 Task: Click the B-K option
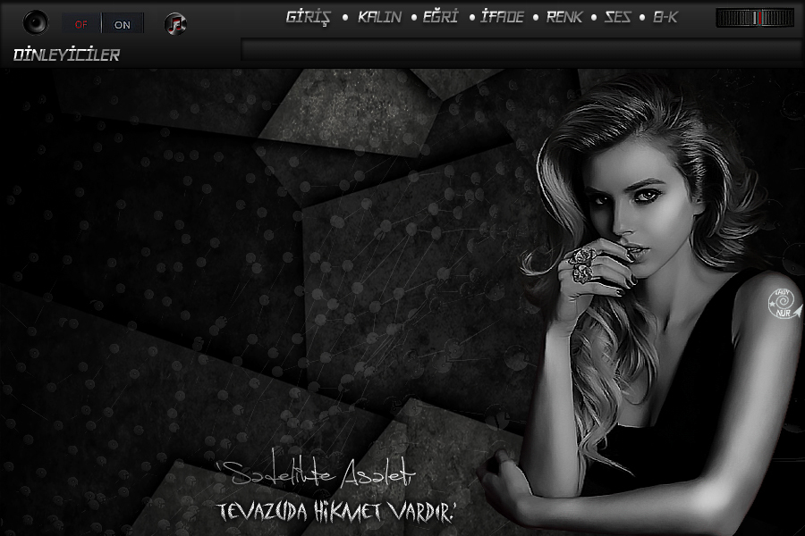[665, 17]
